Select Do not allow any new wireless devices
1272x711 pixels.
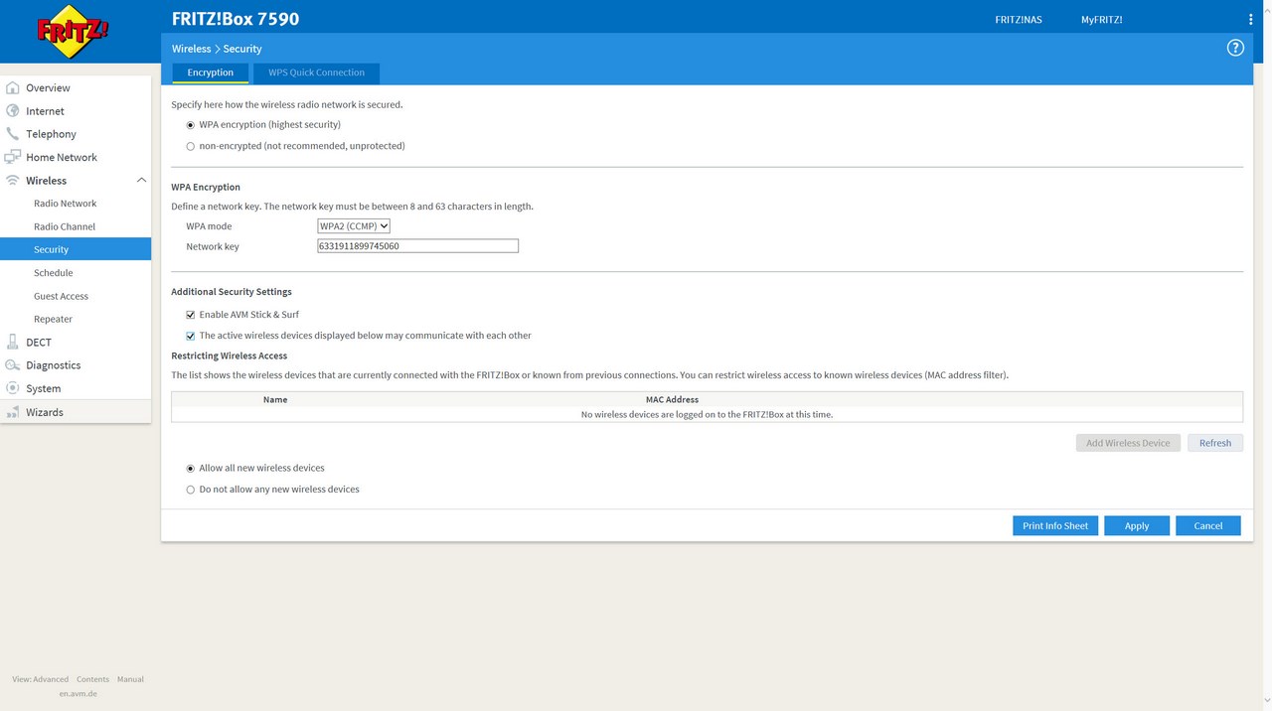(x=191, y=490)
